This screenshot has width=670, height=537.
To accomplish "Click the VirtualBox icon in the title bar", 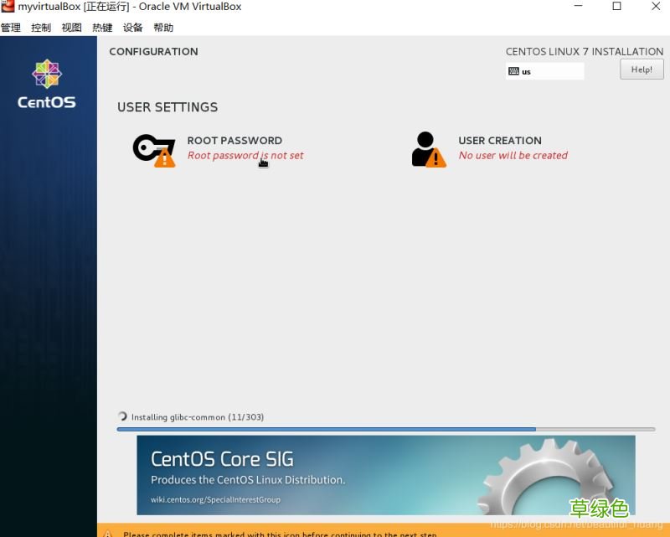I will coord(7,7).
